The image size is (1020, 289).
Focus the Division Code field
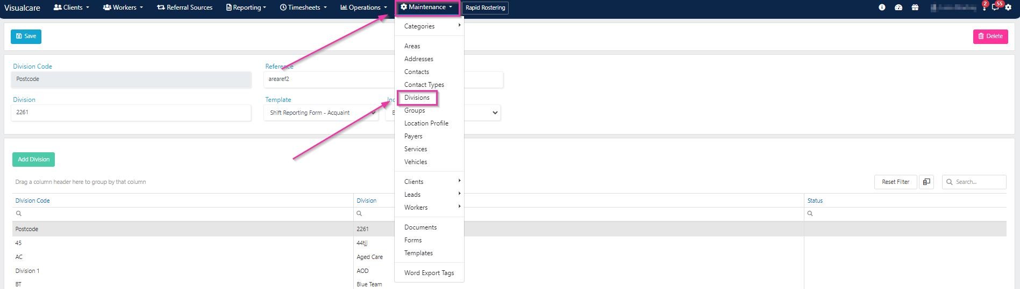(x=131, y=79)
